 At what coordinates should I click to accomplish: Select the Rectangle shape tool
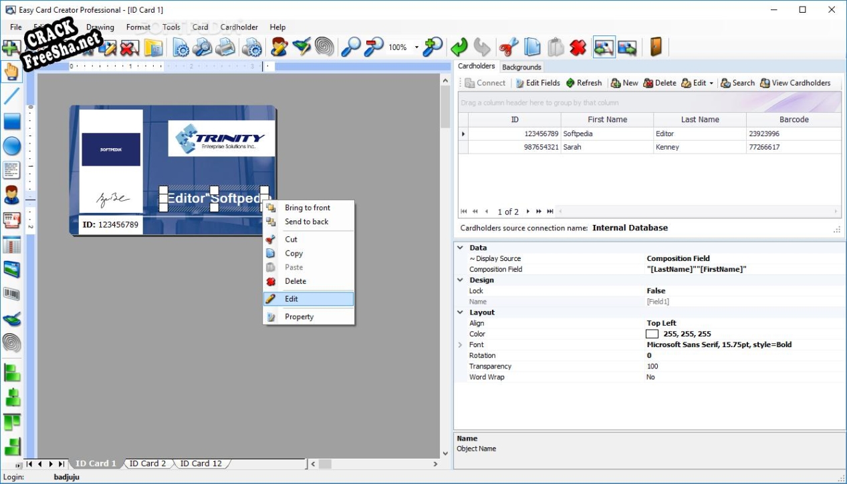12,122
